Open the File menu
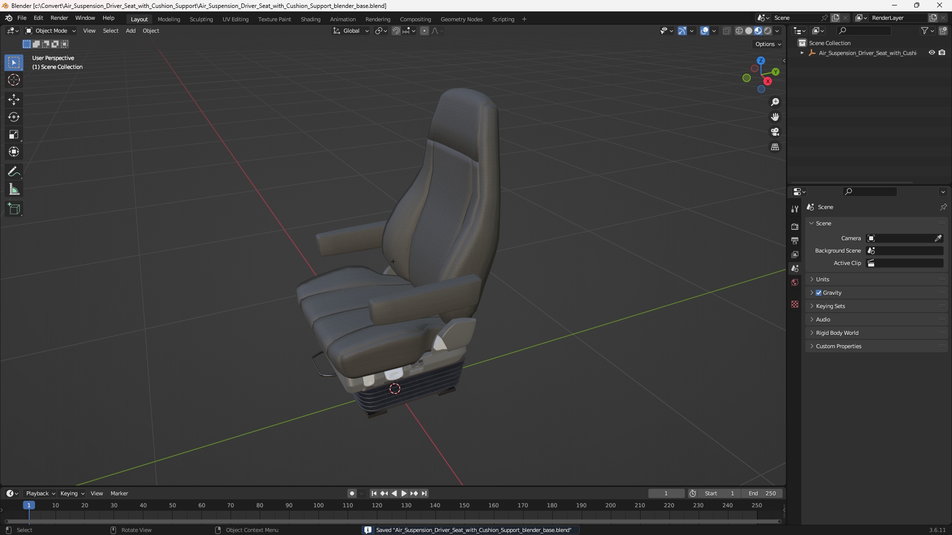This screenshot has width=952, height=535. coord(22,18)
